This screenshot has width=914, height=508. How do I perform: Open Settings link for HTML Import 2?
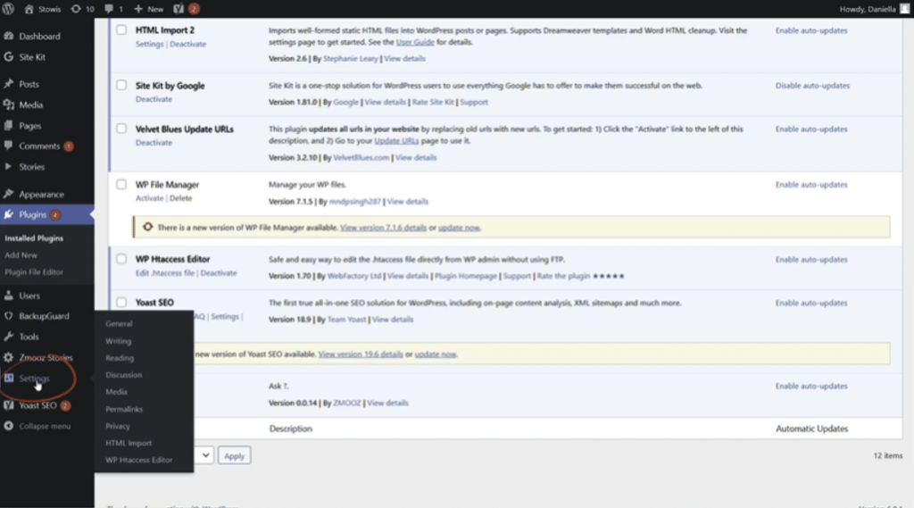coord(149,45)
